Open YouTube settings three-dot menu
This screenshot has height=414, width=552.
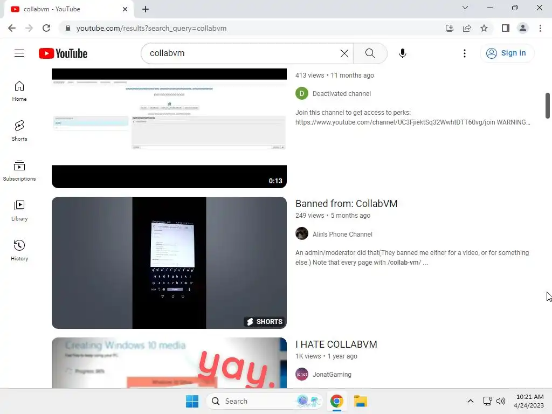click(464, 53)
